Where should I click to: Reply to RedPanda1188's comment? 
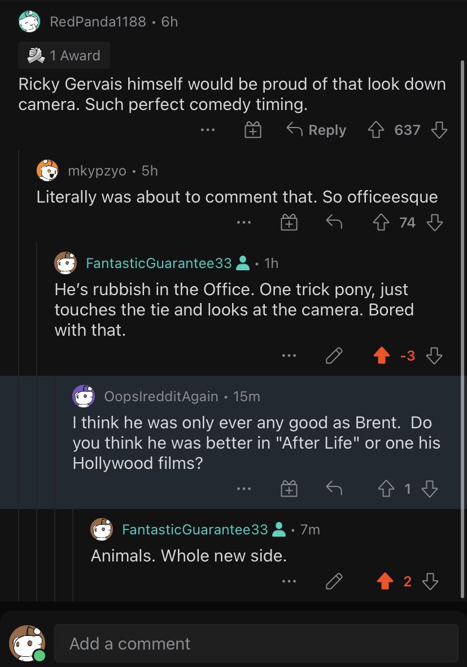(x=316, y=130)
